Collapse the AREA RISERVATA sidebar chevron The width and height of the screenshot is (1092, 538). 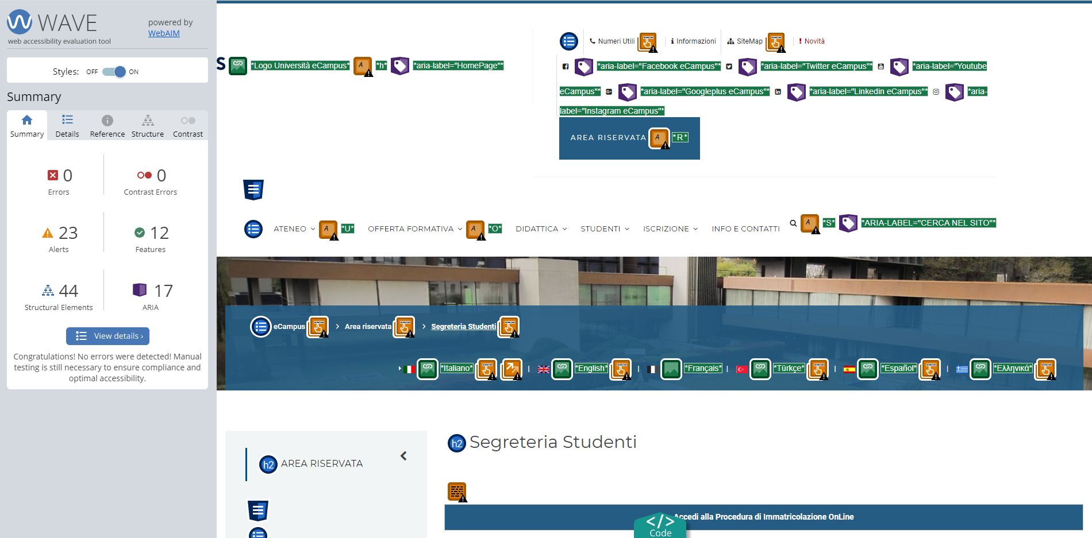[403, 456]
